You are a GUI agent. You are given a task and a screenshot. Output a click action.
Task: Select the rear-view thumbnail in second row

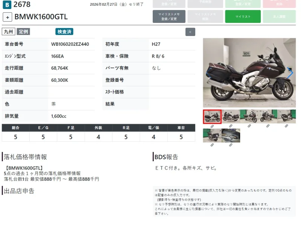pos(212,135)
